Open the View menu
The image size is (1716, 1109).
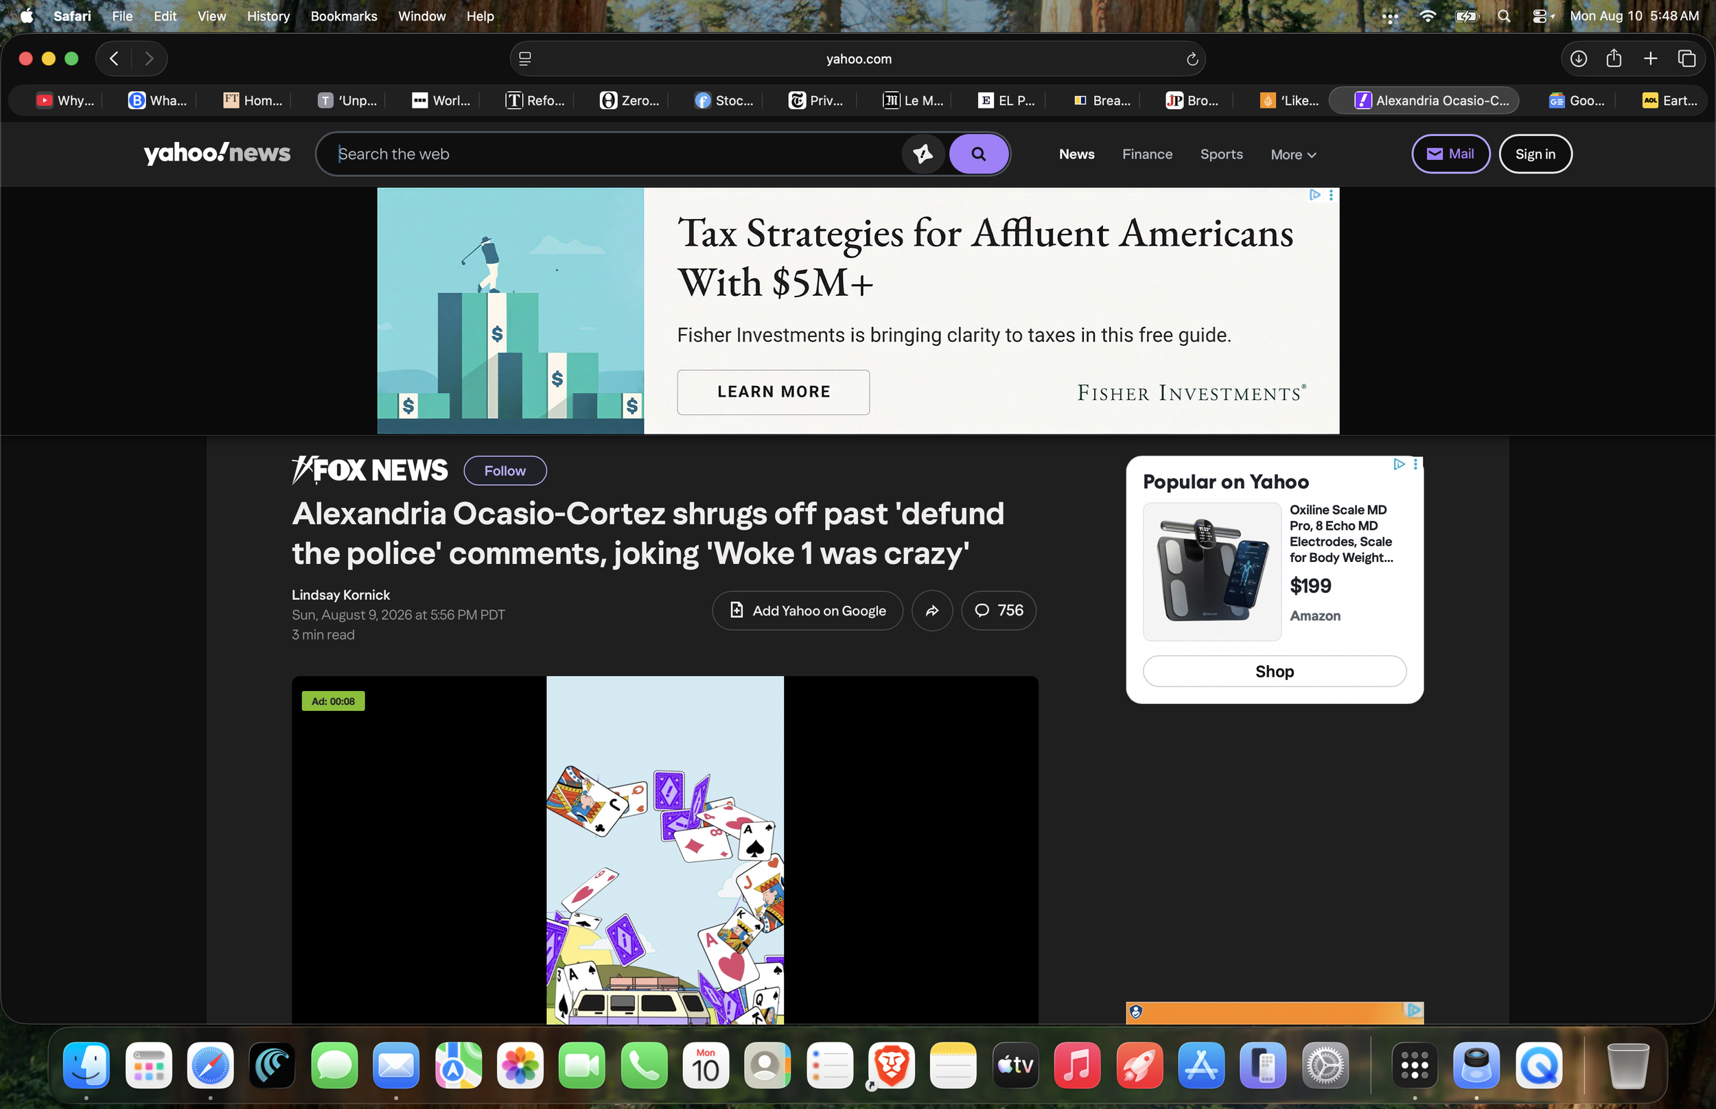(x=211, y=16)
